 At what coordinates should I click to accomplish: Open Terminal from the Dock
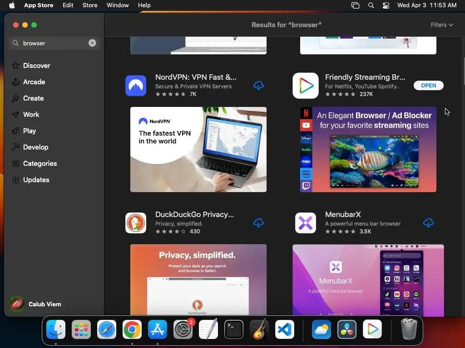[234, 329]
